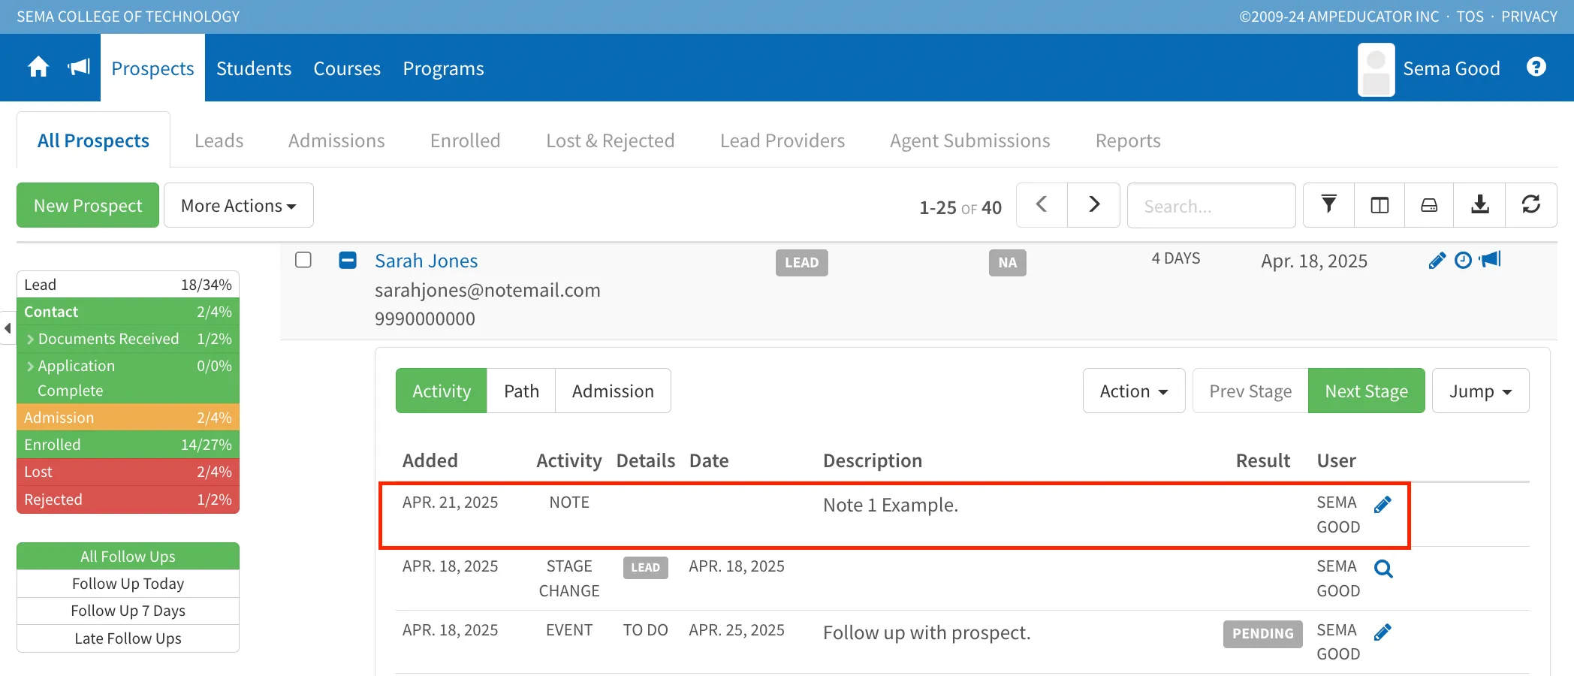
Task: Click the print icon
Action: point(1429,205)
